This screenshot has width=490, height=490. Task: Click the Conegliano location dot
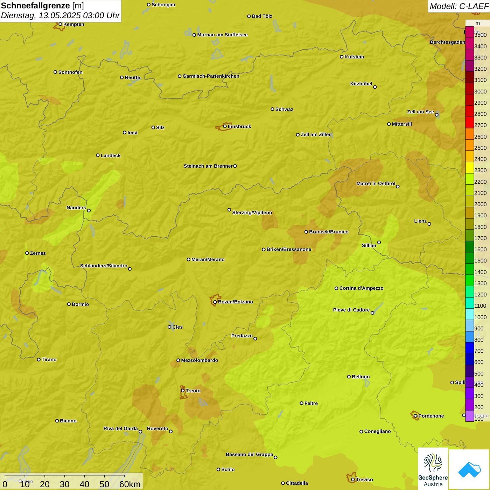coord(361,432)
